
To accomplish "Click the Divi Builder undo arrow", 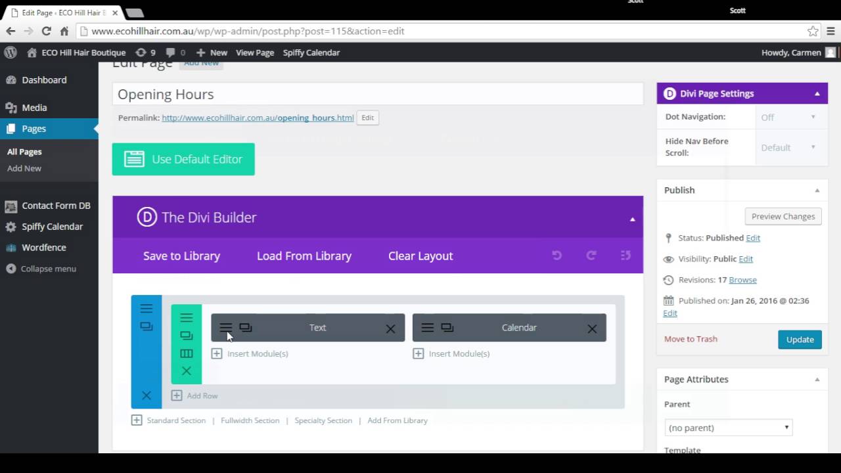I will point(557,256).
